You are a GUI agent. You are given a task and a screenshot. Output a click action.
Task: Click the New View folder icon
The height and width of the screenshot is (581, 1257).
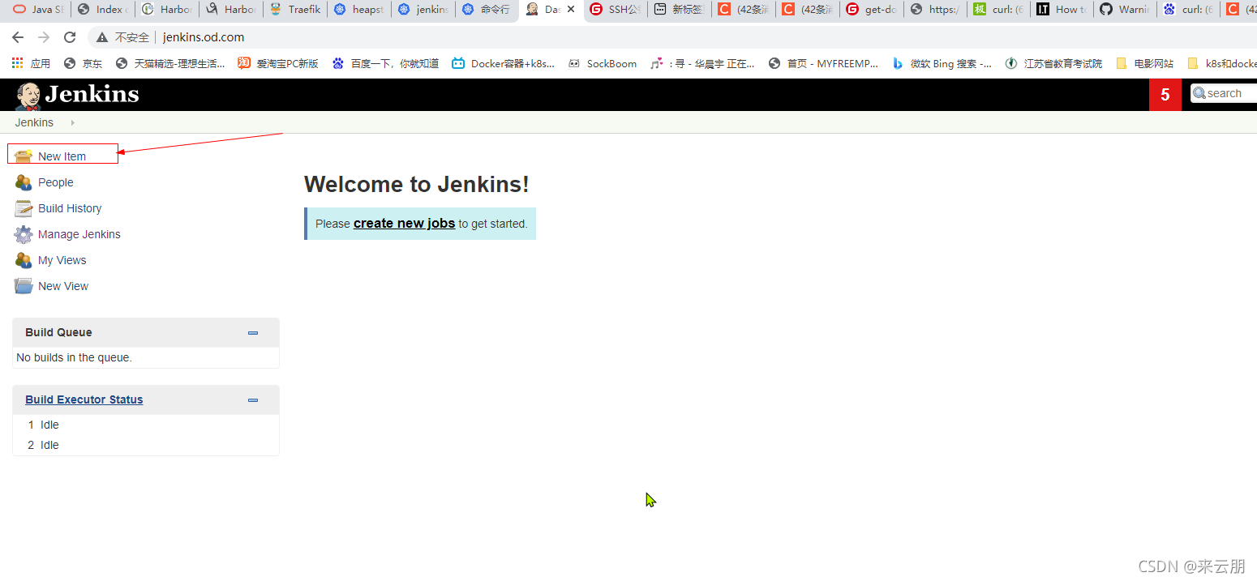24,286
